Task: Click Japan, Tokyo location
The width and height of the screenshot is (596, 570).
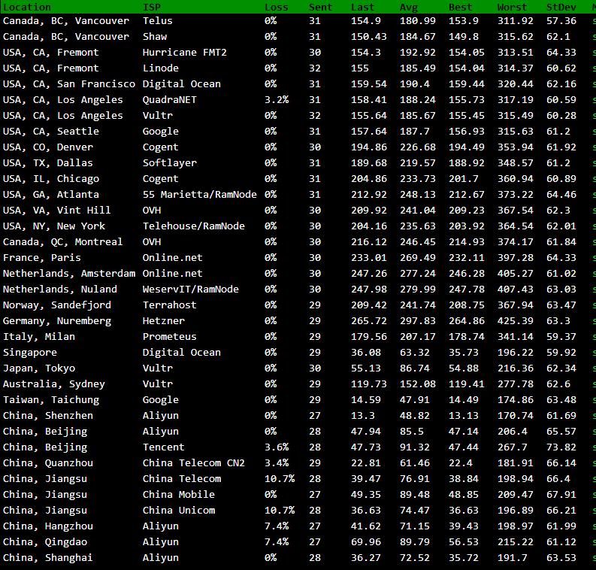Action: click(39, 368)
